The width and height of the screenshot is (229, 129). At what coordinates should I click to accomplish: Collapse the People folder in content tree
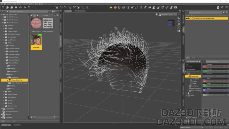(4, 43)
